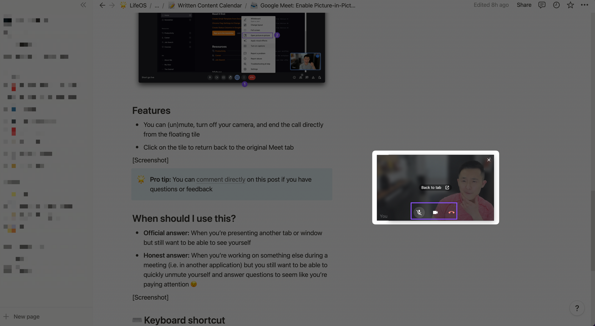
Task: Click the Honest answer bullet text
Action: pyautogui.click(x=235, y=270)
